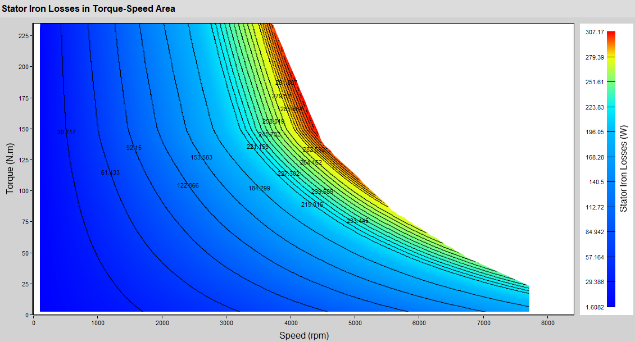This screenshot has height=342, width=635.
Task: Click the 'Stator Iron Losses in Torque-Speed Area' title
Action: (x=89, y=9)
